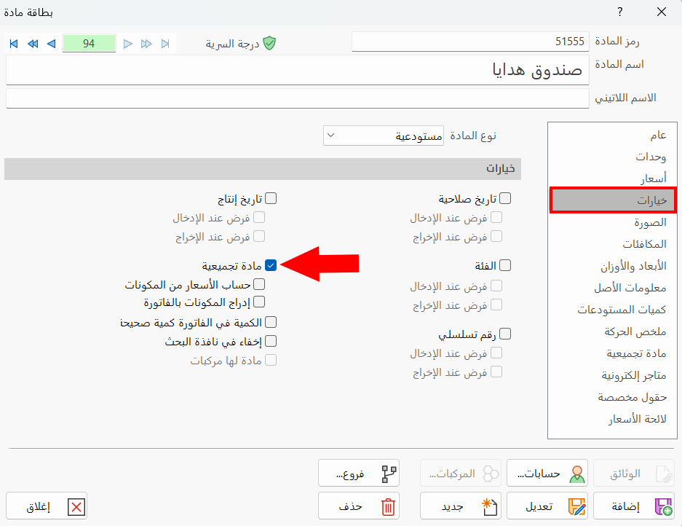Click the حذف delete button

tap(359, 506)
